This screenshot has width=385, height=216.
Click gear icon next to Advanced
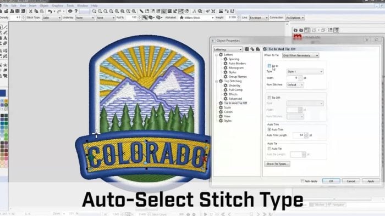[x=225, y=99]
